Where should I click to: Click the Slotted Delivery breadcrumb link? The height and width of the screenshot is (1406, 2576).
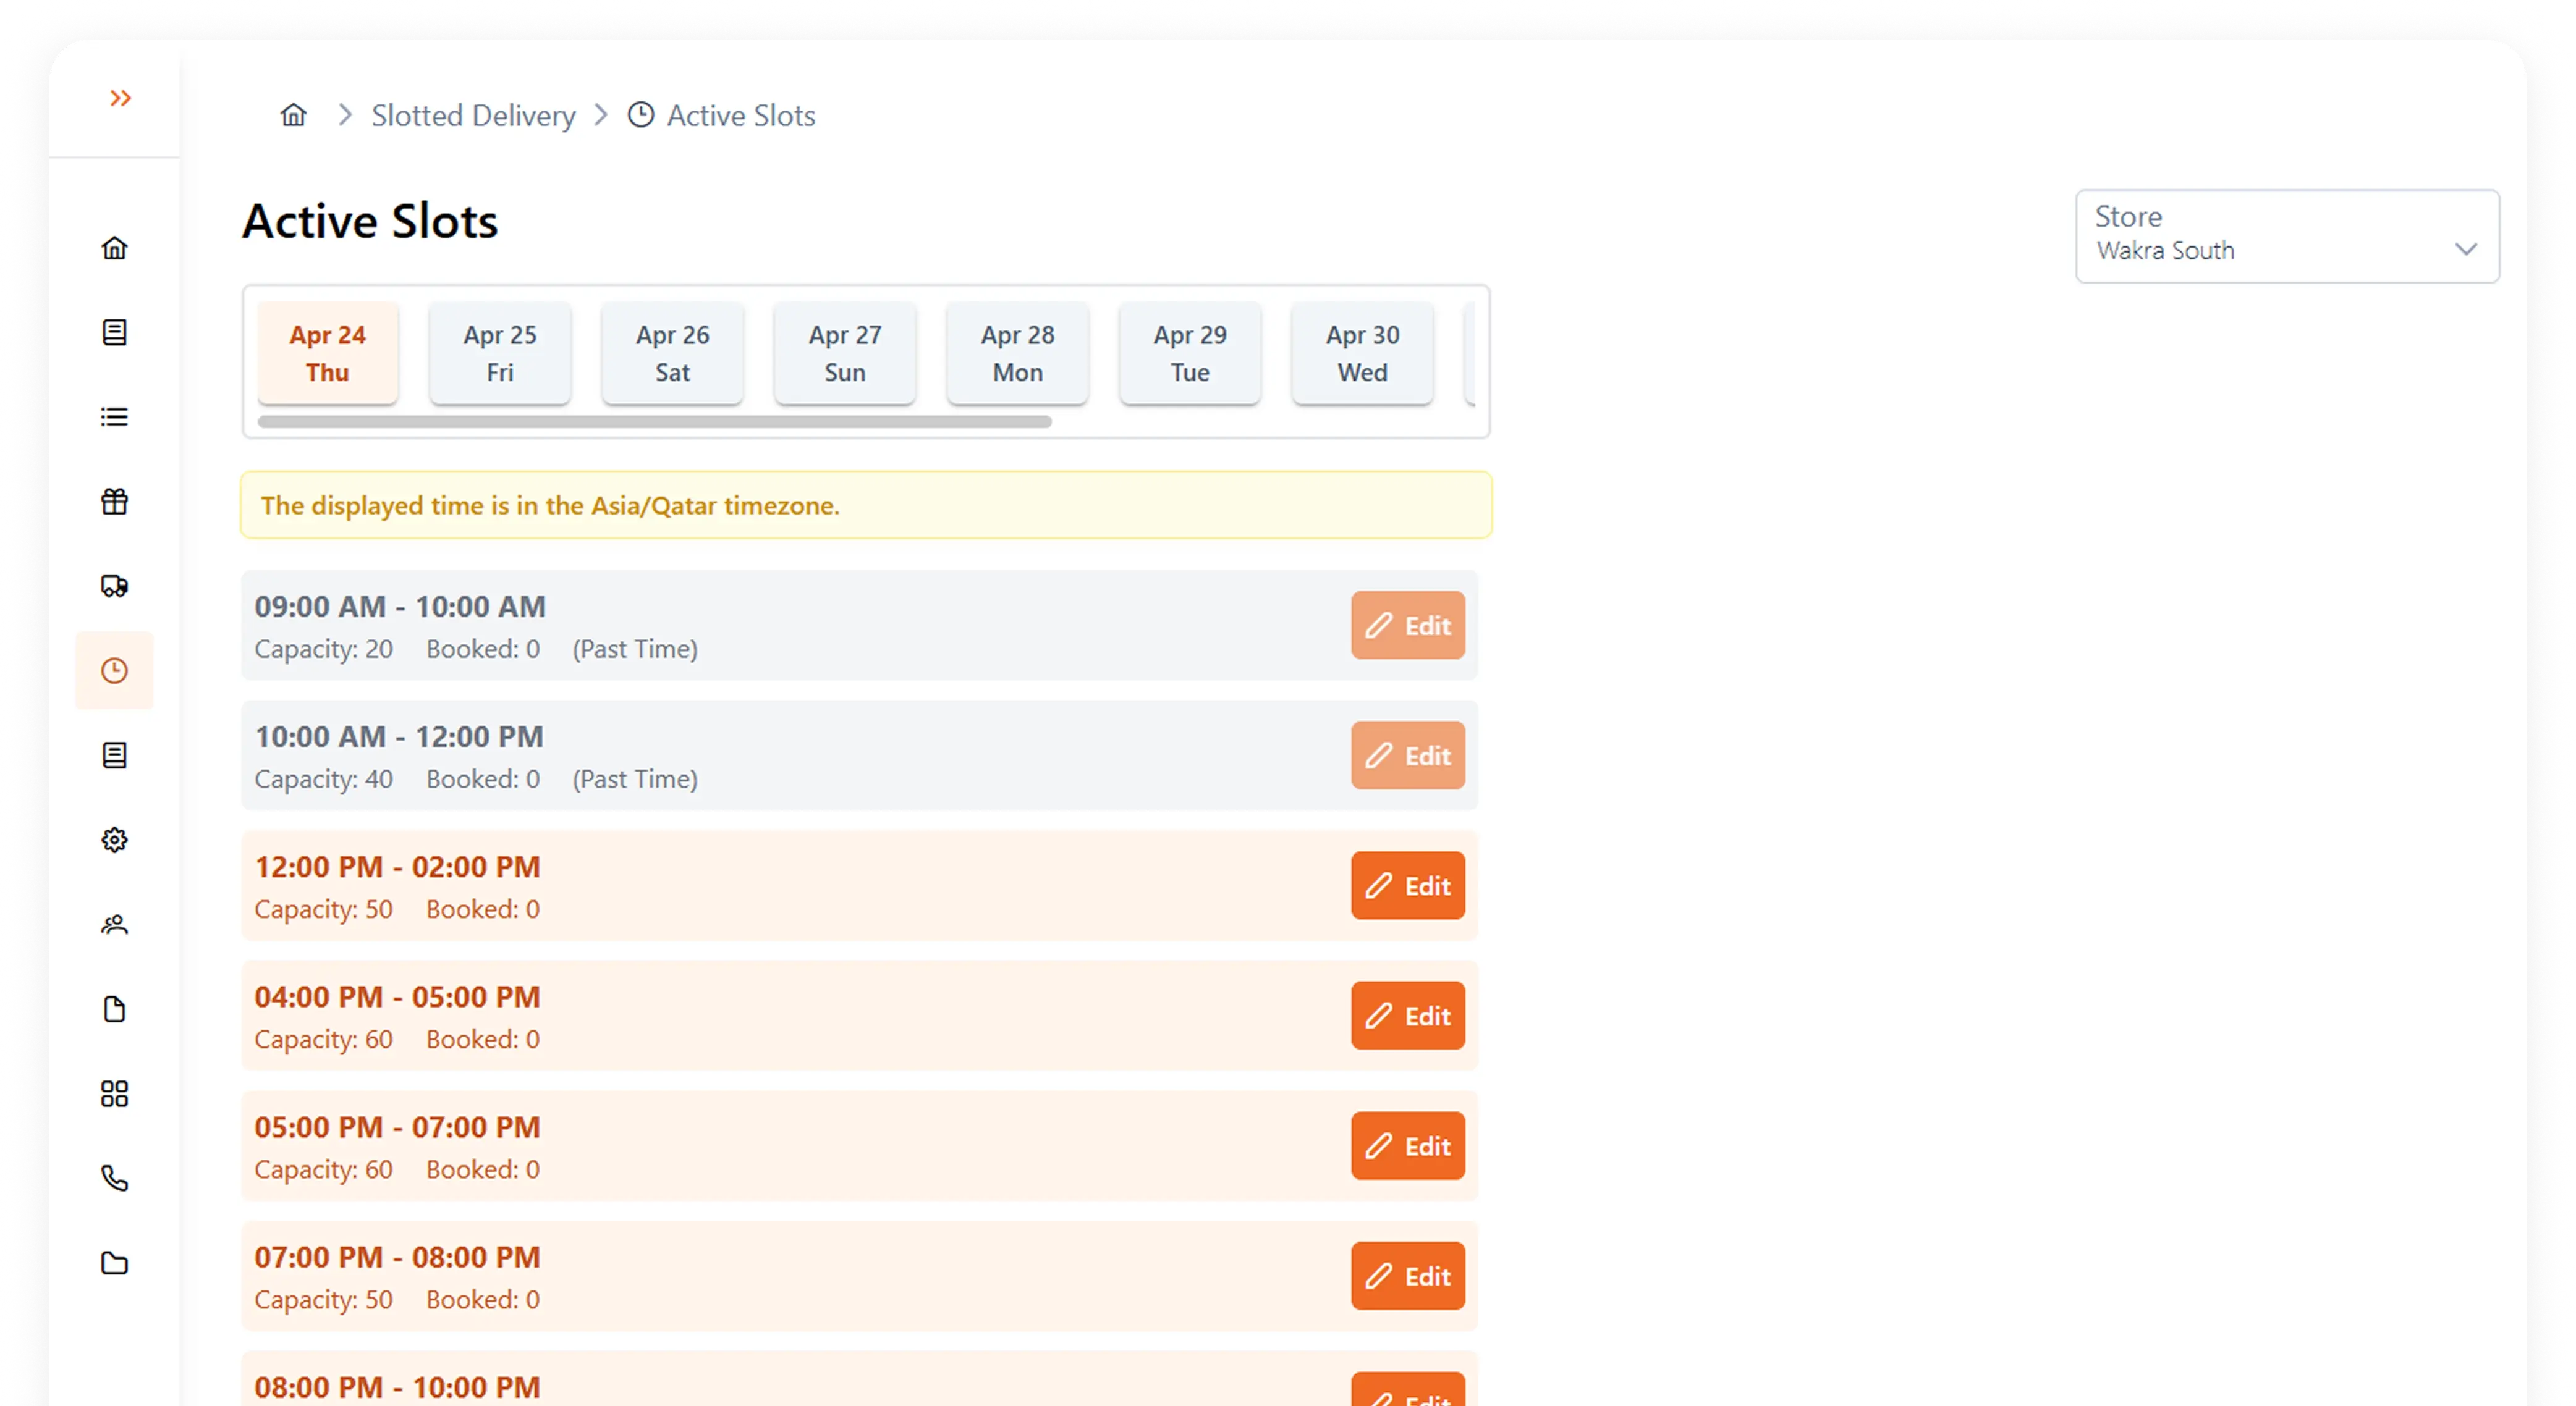click(x=473, y=115)
